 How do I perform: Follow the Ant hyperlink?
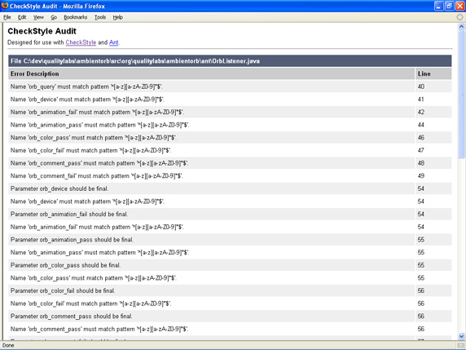(114, 42)
